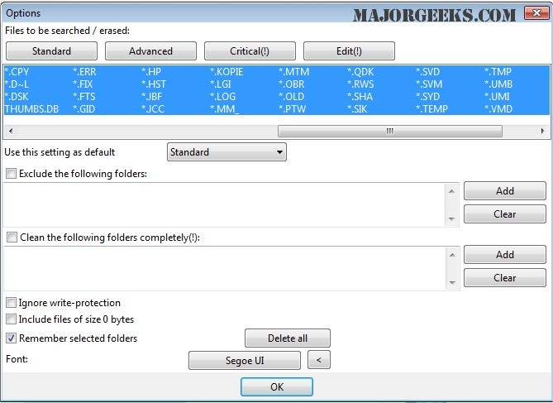The width and height of the screenshot is (553, 403).
Task: Select the *.LOG entry
Action: (222, 97)
